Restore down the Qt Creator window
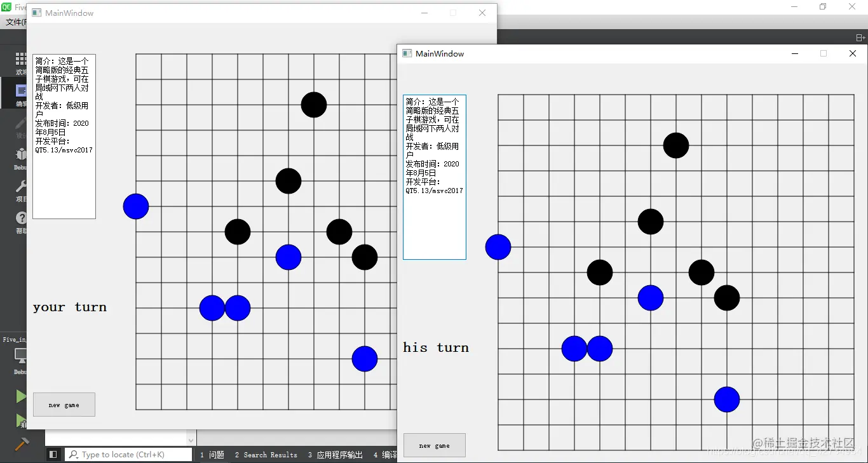This screenshot has height=463, width=868. click(x=823, y=6)
